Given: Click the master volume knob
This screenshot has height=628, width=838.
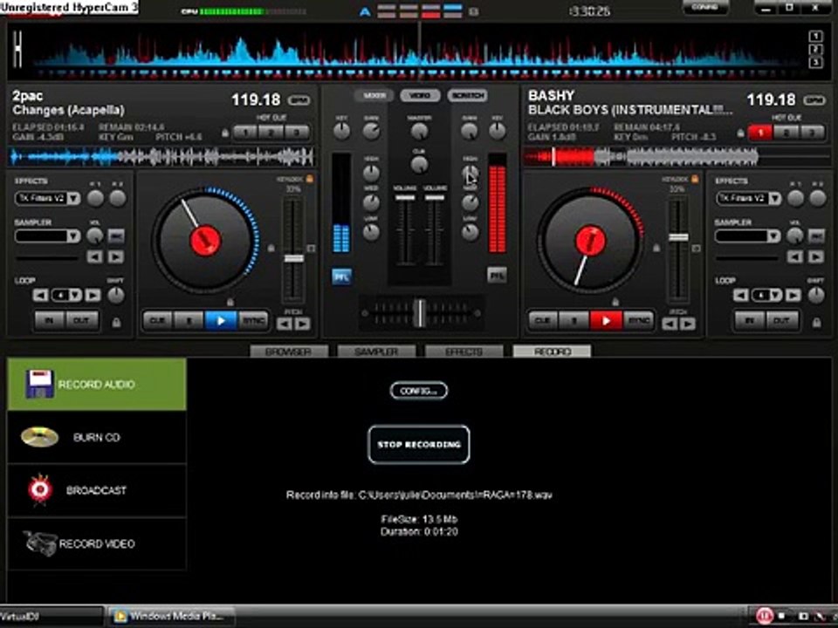Looking at the screenshot, I should 420,131.
